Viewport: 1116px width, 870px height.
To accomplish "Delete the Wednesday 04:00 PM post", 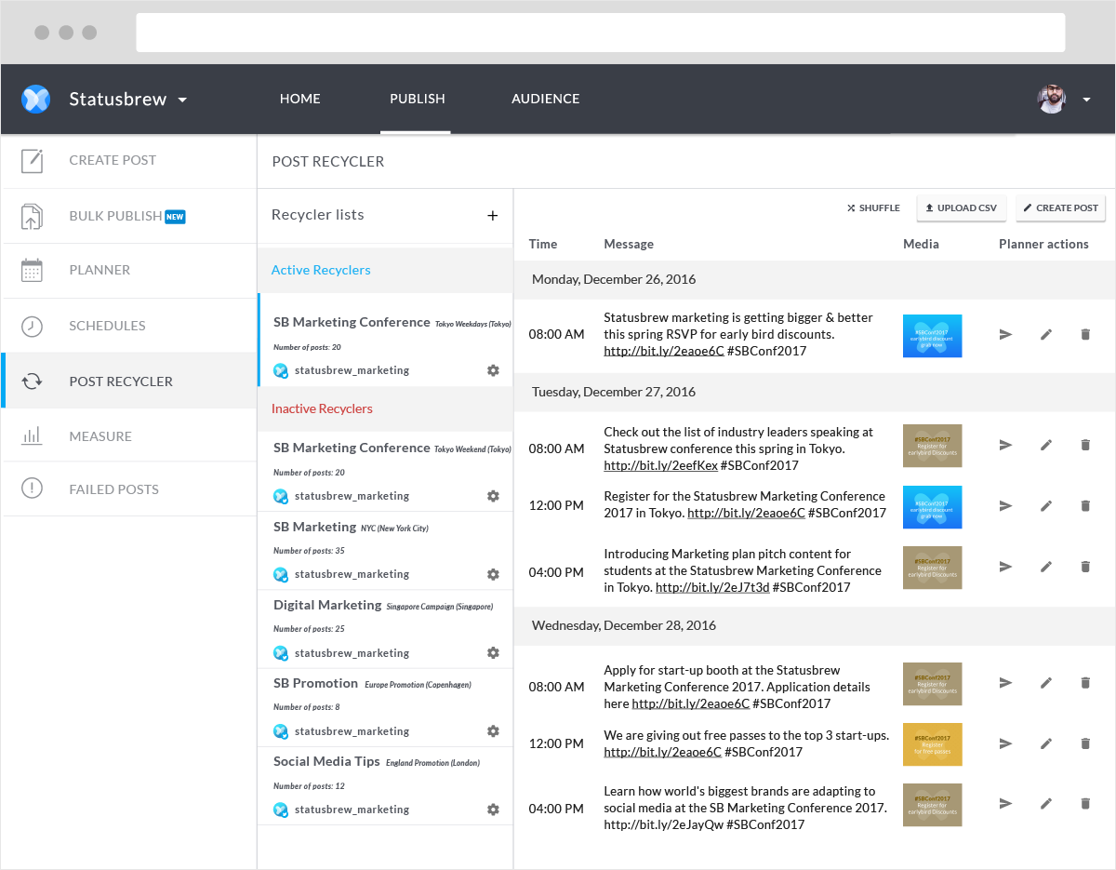I will pos(1085,804).
